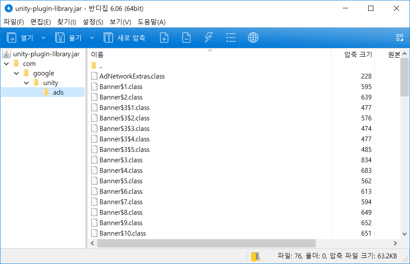410x264 pixels.
Task: Click the delete file (minus page) icon
Action: tap(186, 38)
